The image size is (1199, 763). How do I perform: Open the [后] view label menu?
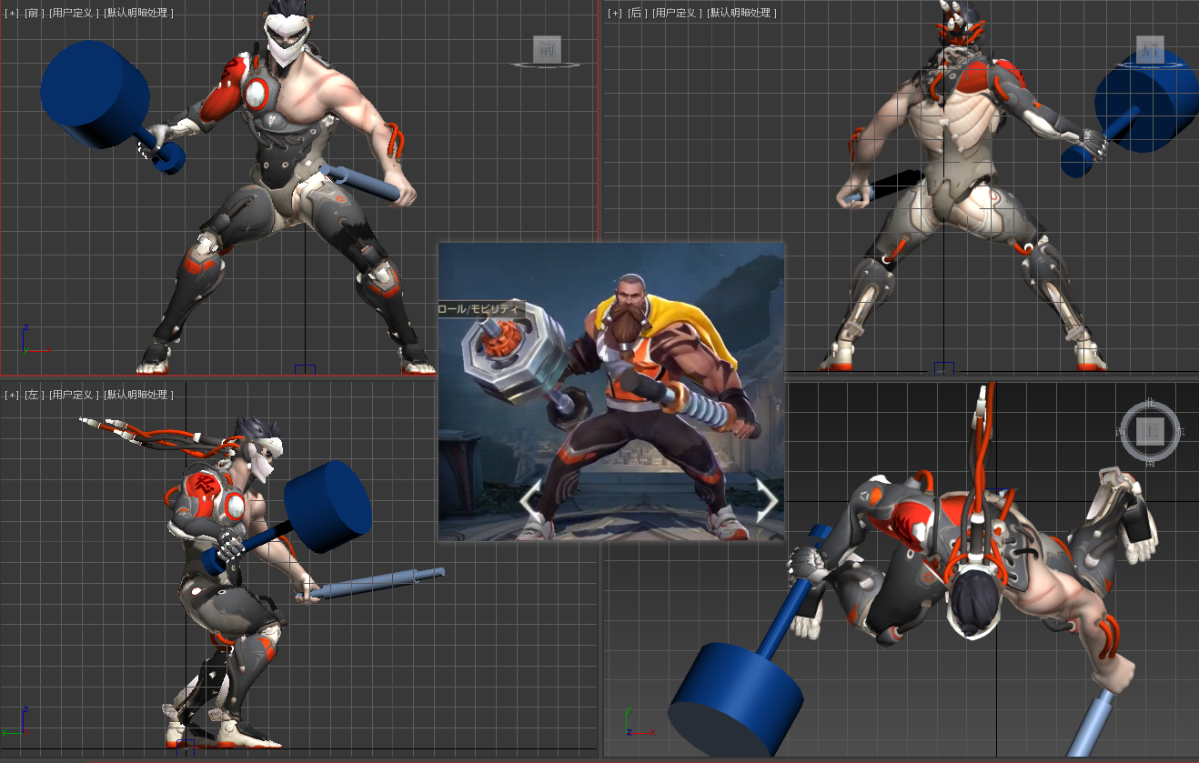pyautogui.click(x=637, y=13)
